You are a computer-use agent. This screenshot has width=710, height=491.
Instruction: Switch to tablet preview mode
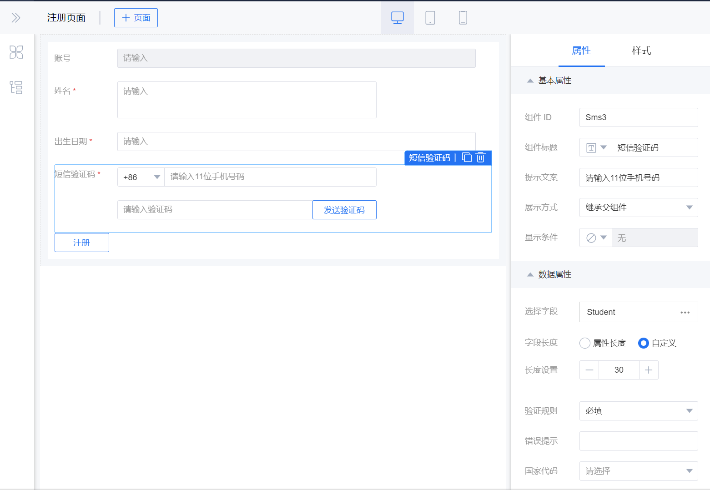pos(430,18)
